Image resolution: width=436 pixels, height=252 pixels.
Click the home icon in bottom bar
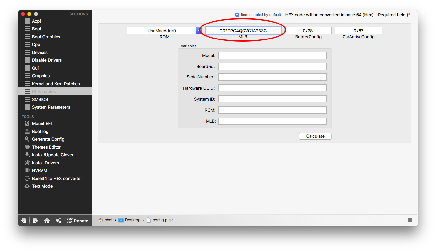pos(47,220)
